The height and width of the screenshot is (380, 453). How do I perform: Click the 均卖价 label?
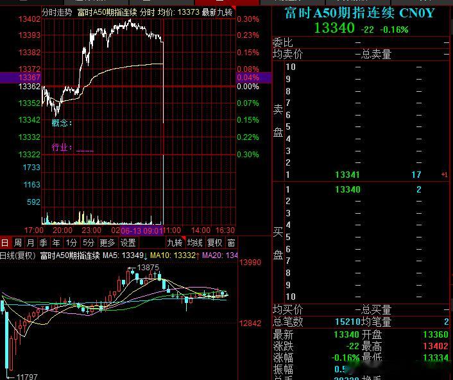(287, 55)
